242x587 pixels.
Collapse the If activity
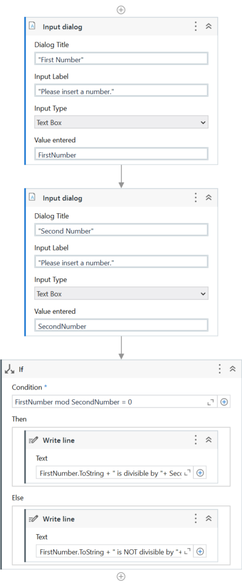[x=233, y=368]
